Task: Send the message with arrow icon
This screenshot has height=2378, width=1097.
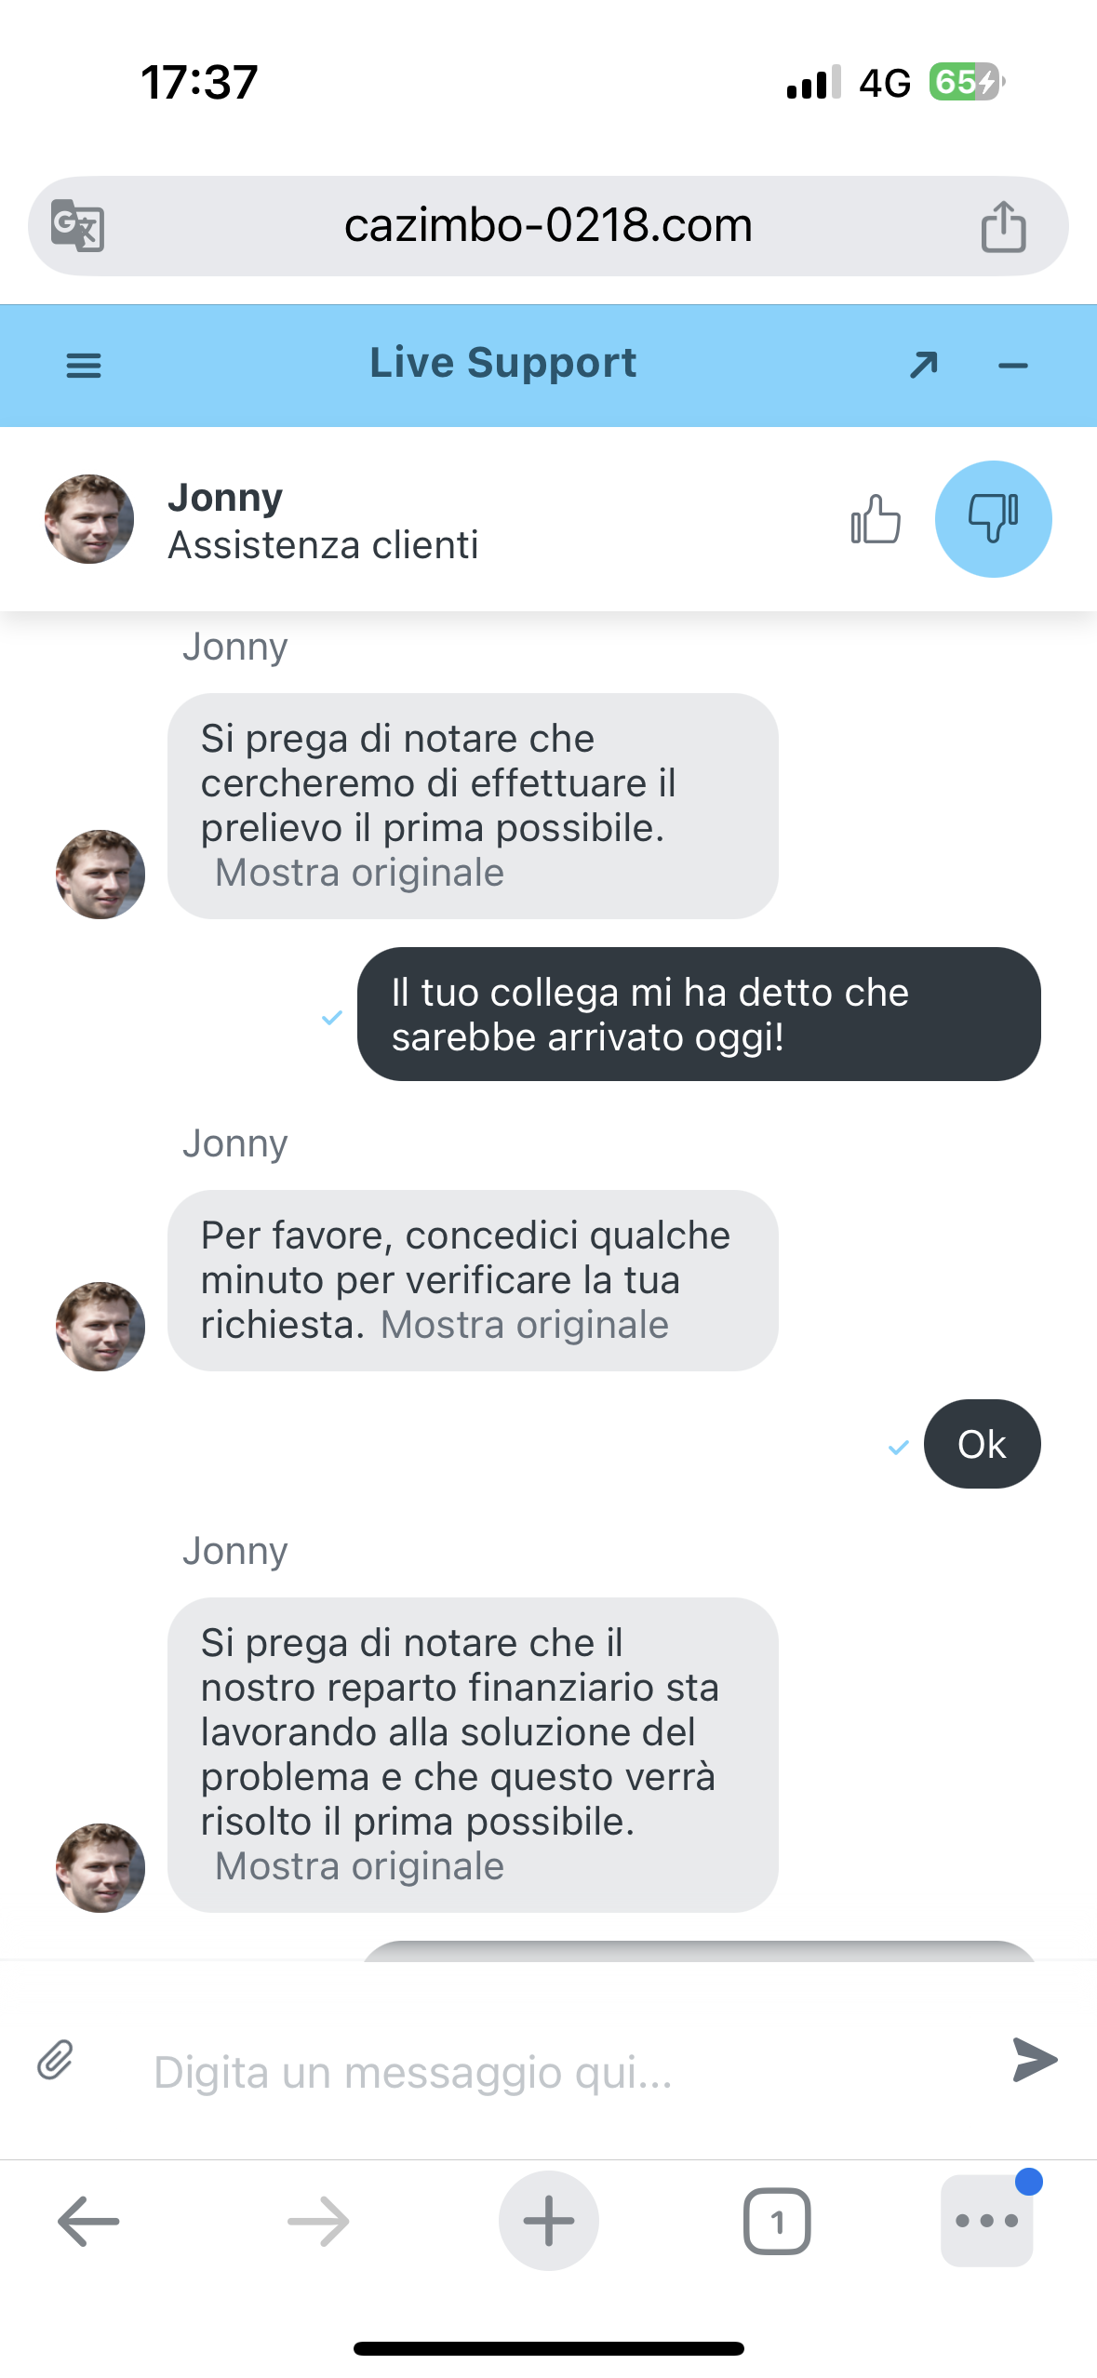Action: [1035, 2059]
